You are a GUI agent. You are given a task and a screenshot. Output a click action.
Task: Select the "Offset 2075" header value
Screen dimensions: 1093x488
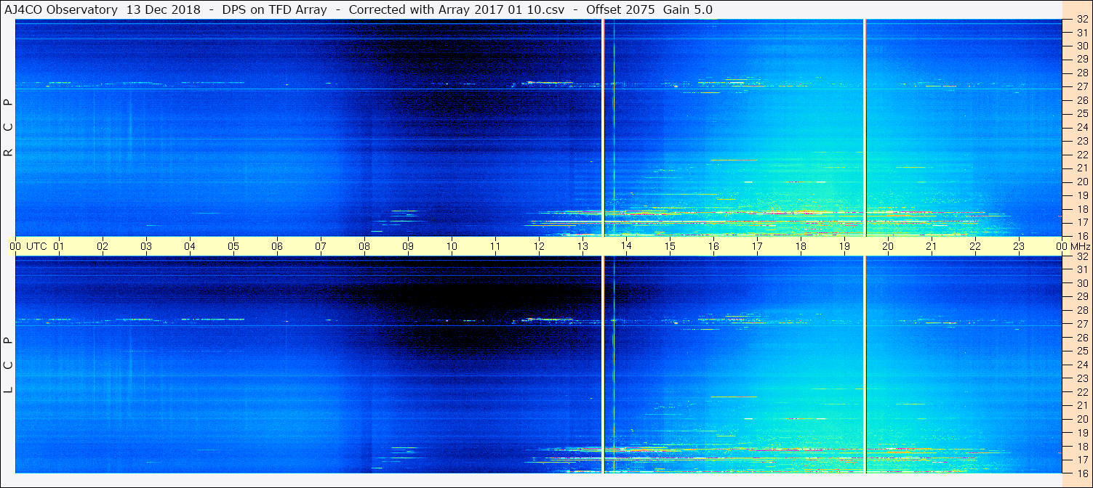pos(621,9)
